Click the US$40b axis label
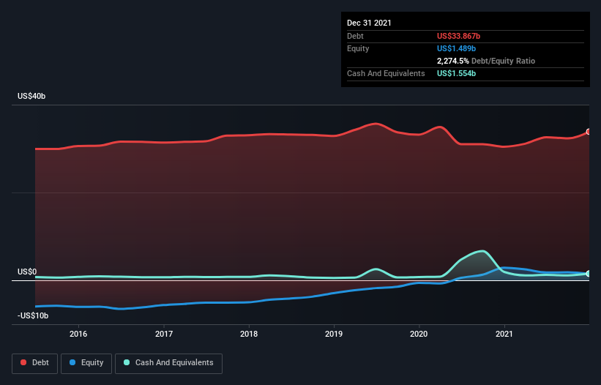The image size is (601, 385). point(31,96)
